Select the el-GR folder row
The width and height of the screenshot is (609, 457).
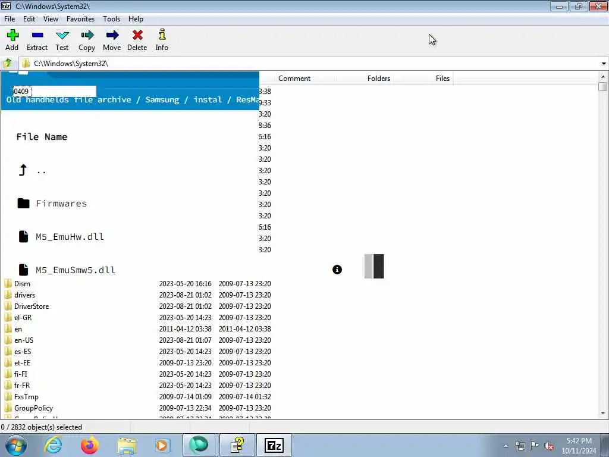coord(138,318)
